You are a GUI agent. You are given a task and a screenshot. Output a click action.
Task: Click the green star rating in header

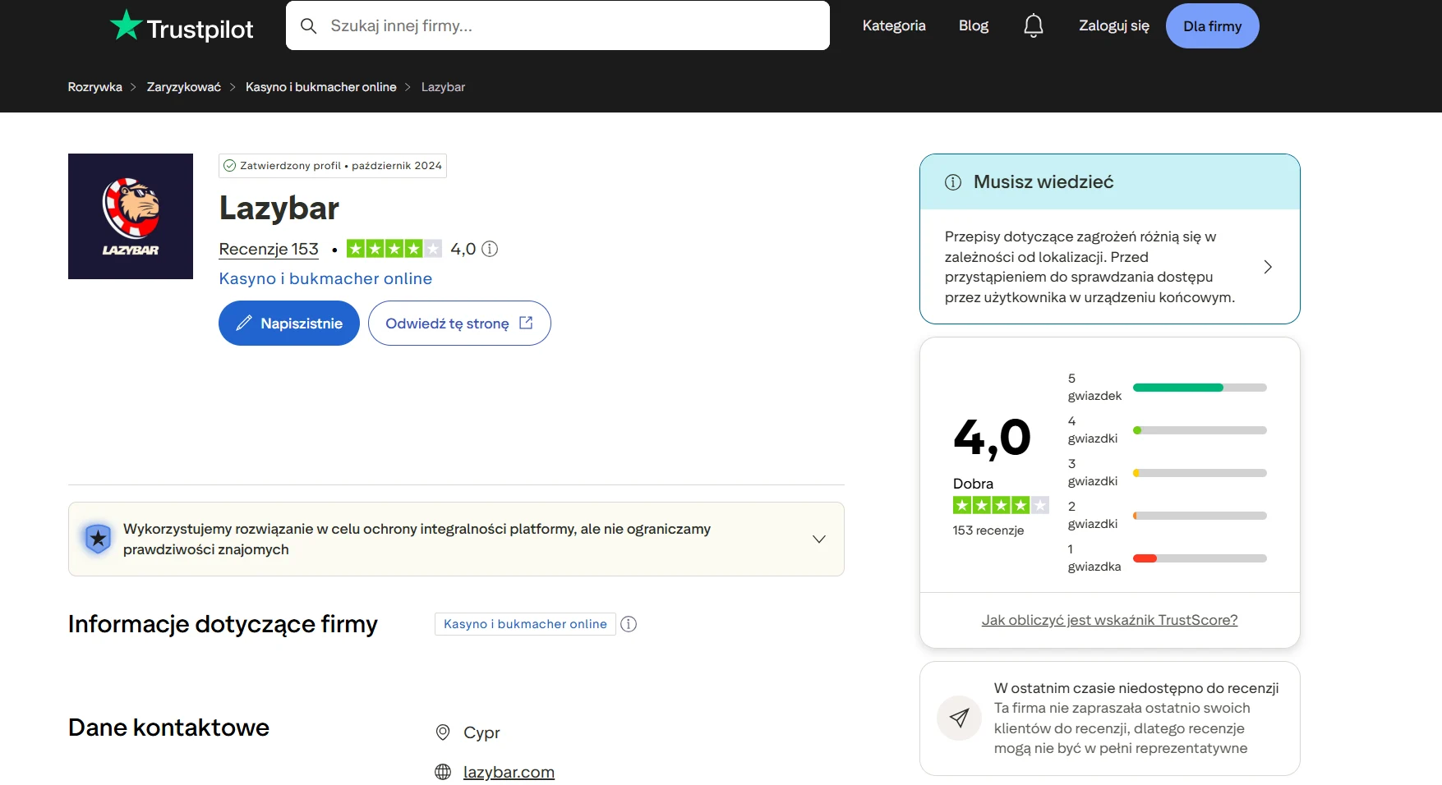[394, 249]
